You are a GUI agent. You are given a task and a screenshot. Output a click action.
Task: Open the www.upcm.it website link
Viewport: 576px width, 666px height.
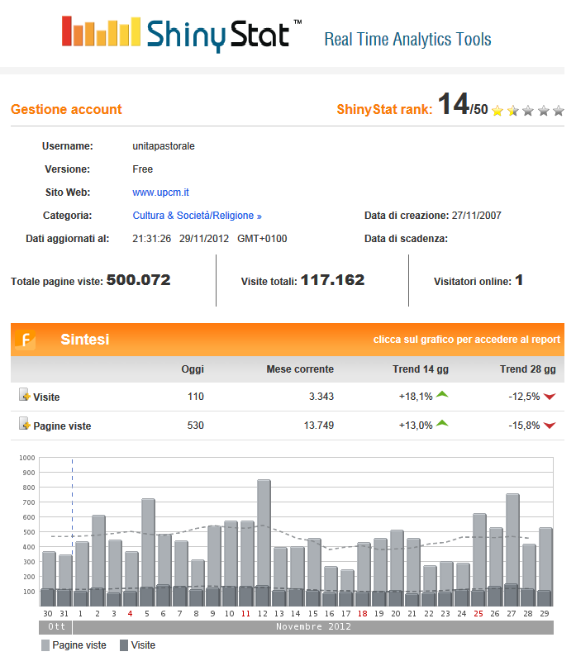coord(160,193)
